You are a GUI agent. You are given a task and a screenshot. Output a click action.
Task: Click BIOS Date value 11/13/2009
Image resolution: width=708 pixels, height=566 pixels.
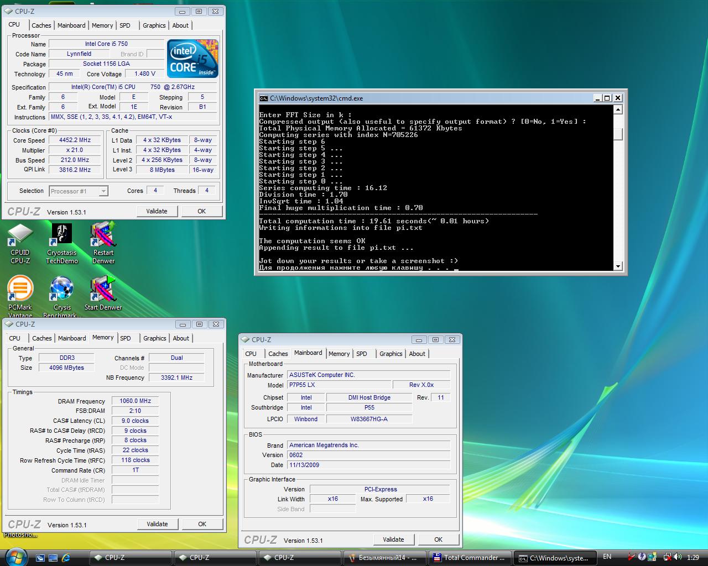(368, 465)
